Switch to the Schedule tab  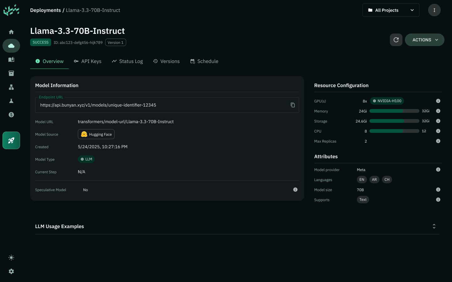[x=204, y=61]
